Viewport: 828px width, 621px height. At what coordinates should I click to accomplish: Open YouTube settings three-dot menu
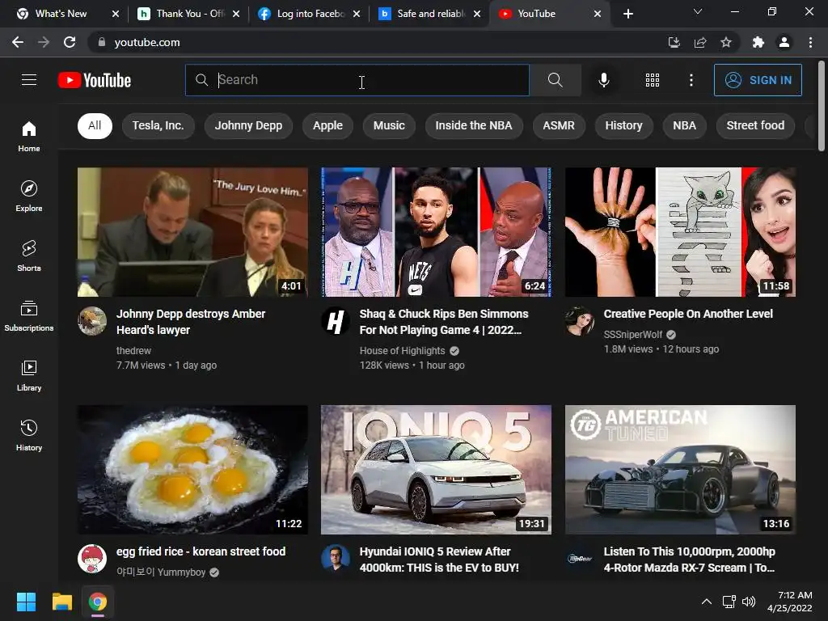point(691,80)
